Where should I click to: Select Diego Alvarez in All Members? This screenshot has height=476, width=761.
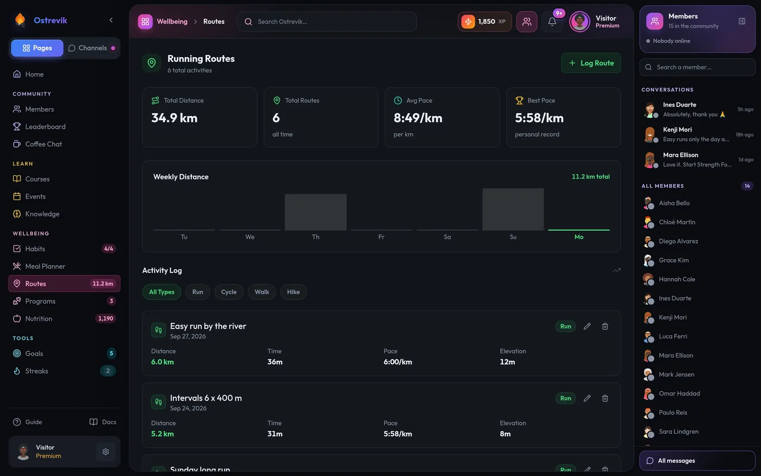coord(698,242)
